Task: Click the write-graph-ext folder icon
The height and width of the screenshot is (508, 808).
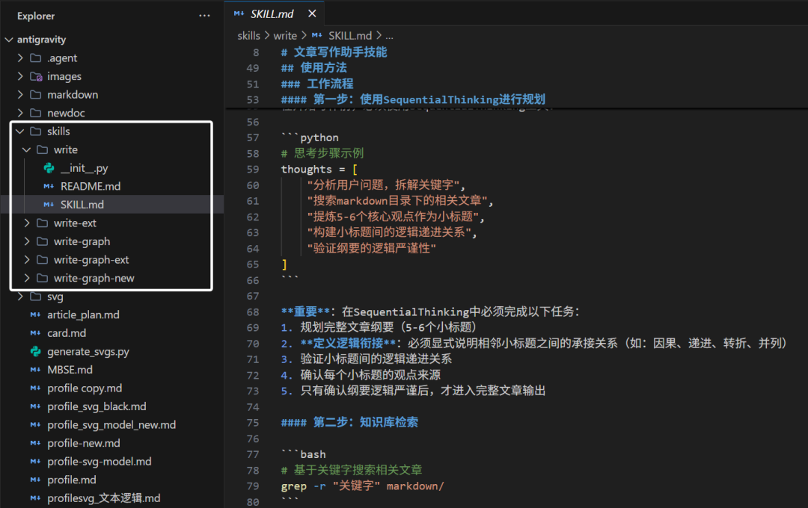Action: [x=42, y=259]
